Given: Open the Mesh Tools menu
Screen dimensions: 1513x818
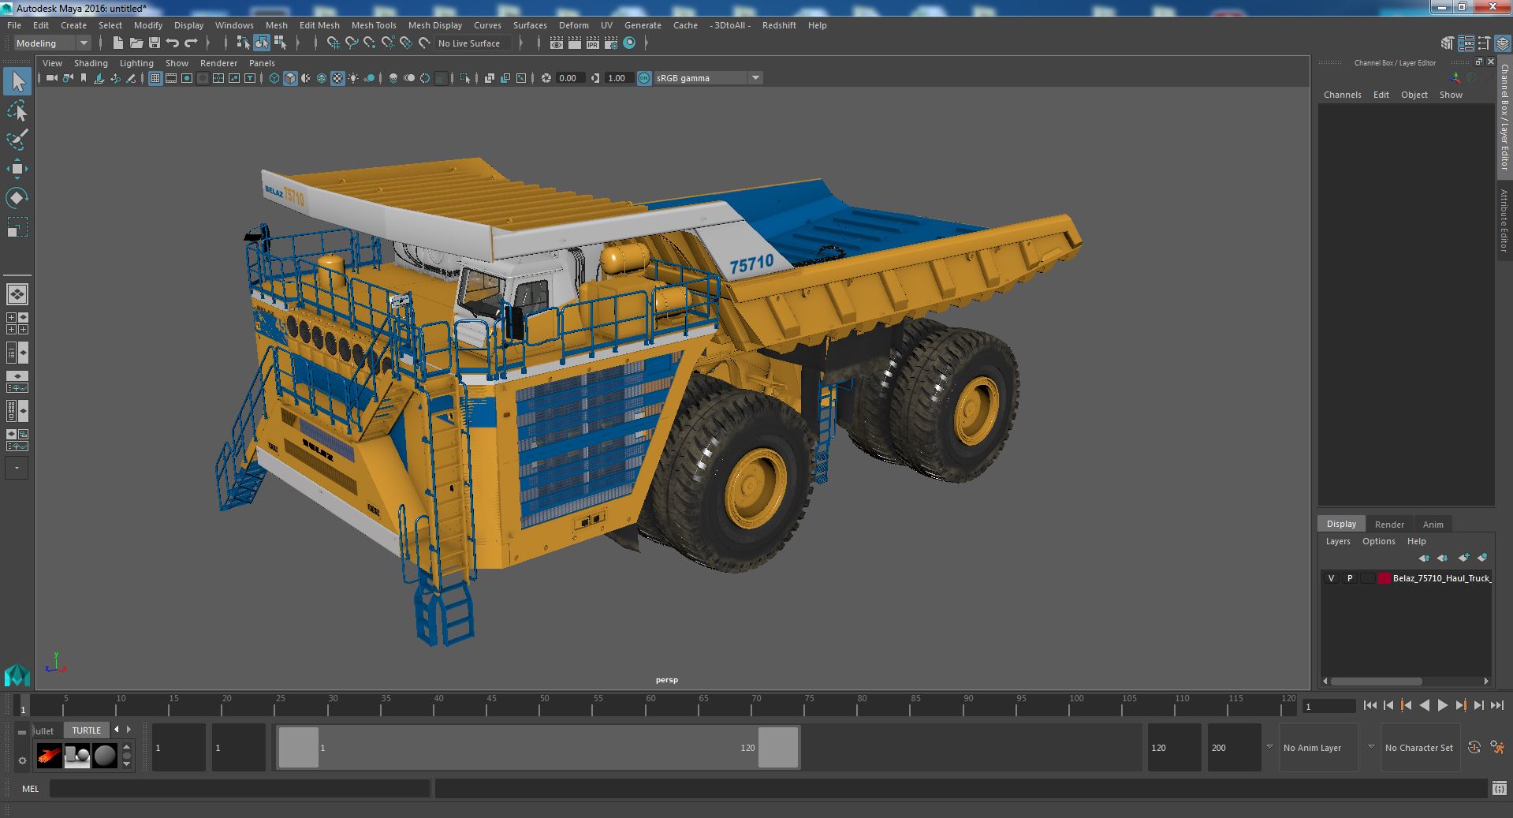Looking at the screenshot, I should [x=374, y=25].
